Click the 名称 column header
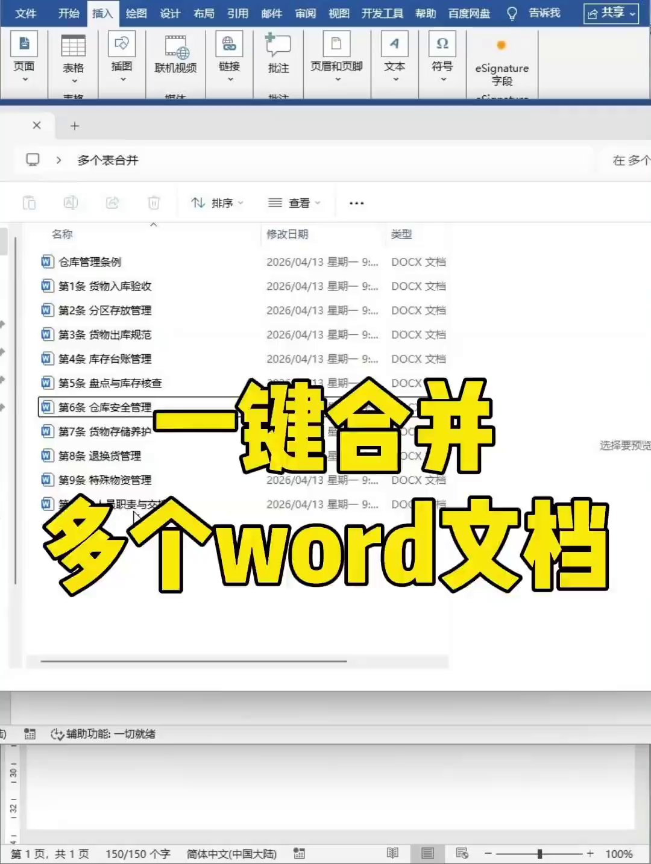The width and height of the screenshot is (651, 864). click(62, 234)
